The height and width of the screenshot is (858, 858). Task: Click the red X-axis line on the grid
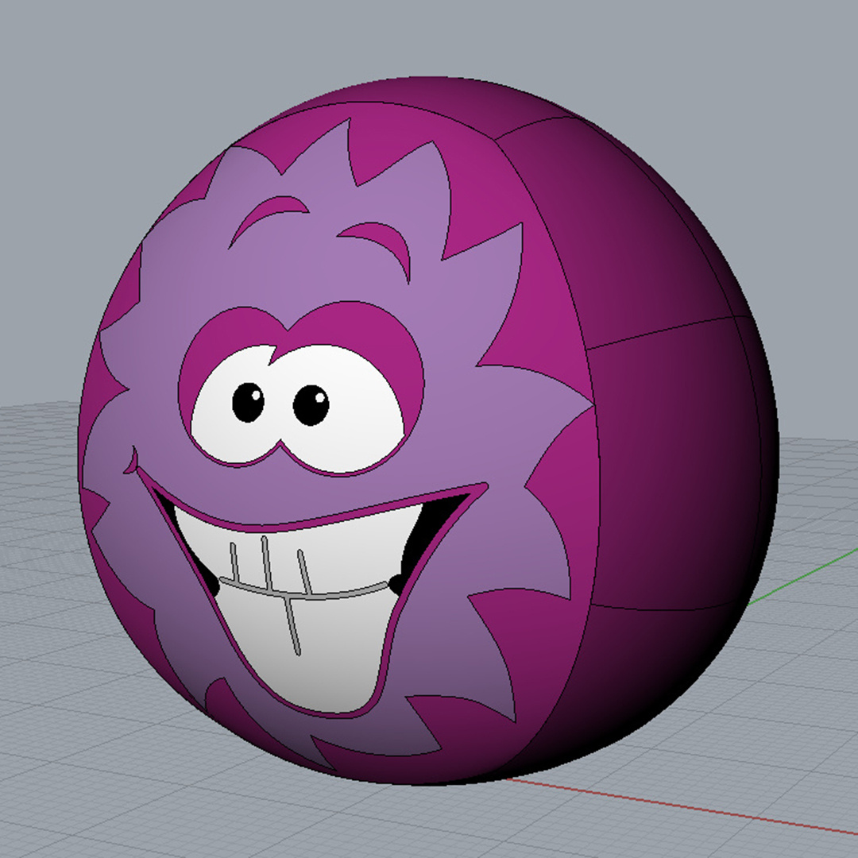coord(684,806)
